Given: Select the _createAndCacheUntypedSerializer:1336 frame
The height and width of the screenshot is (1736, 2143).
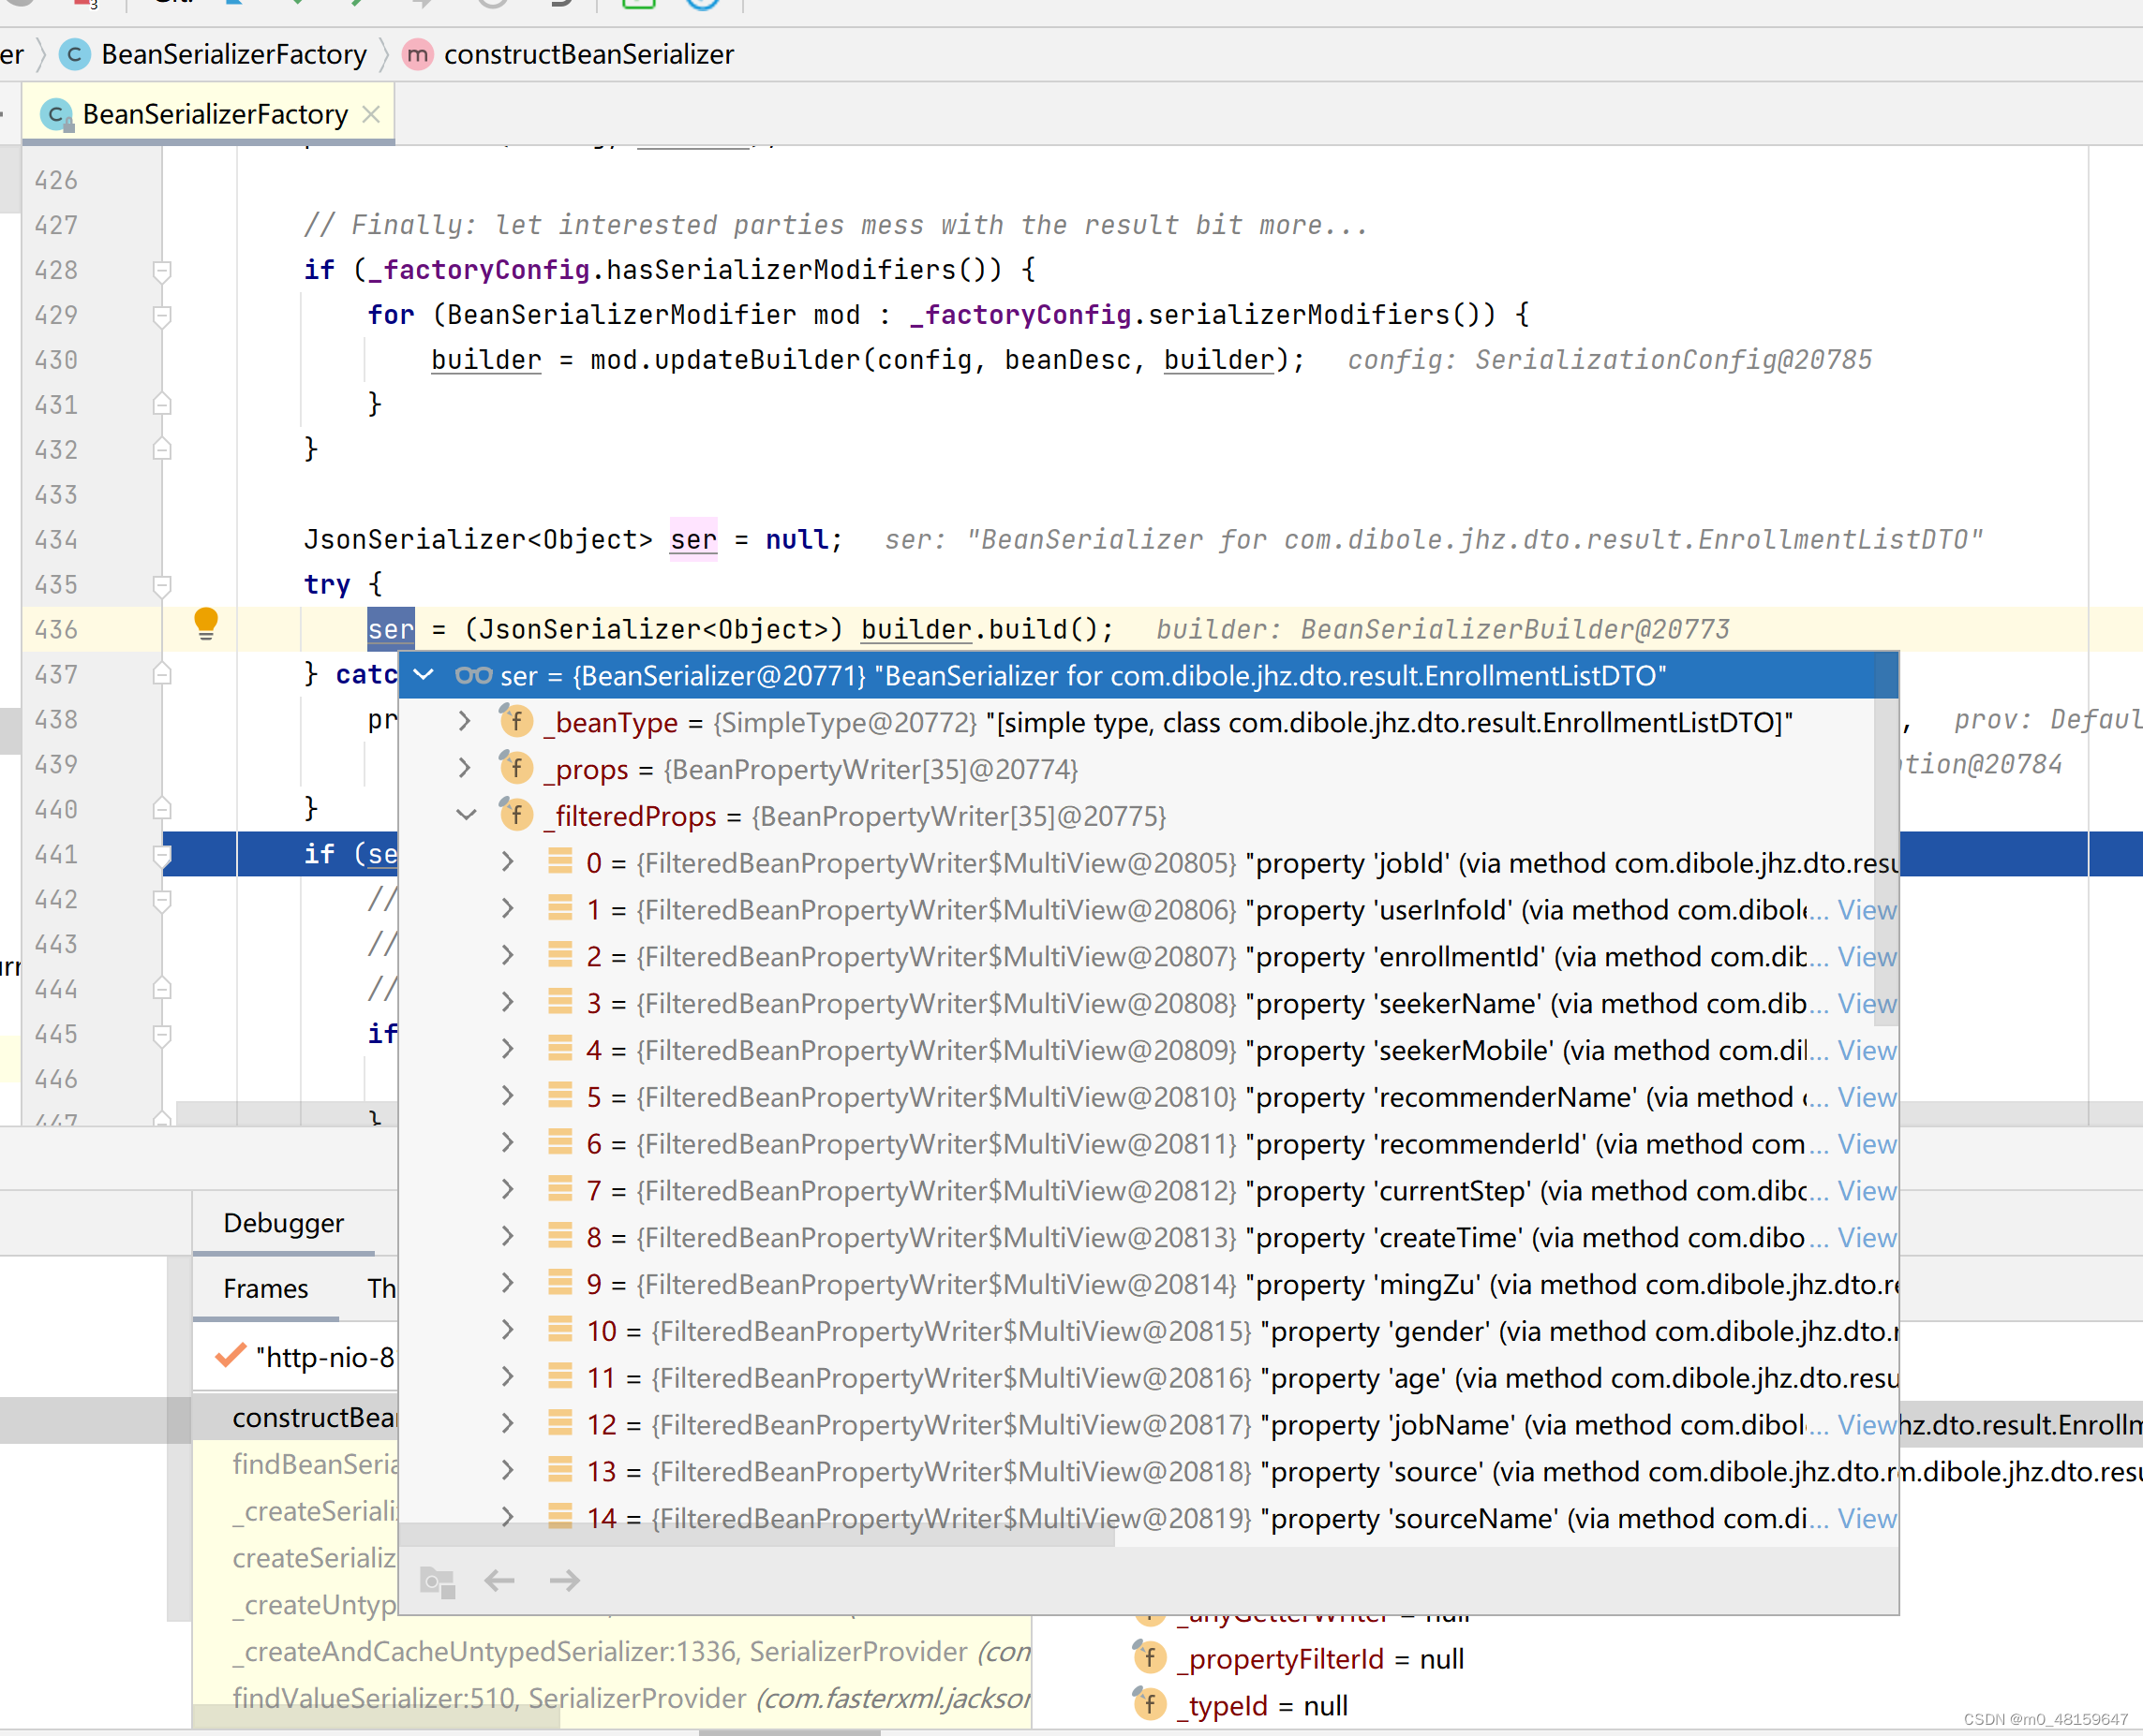Looking at the screenshot, I should click(x=612, y=1651).
